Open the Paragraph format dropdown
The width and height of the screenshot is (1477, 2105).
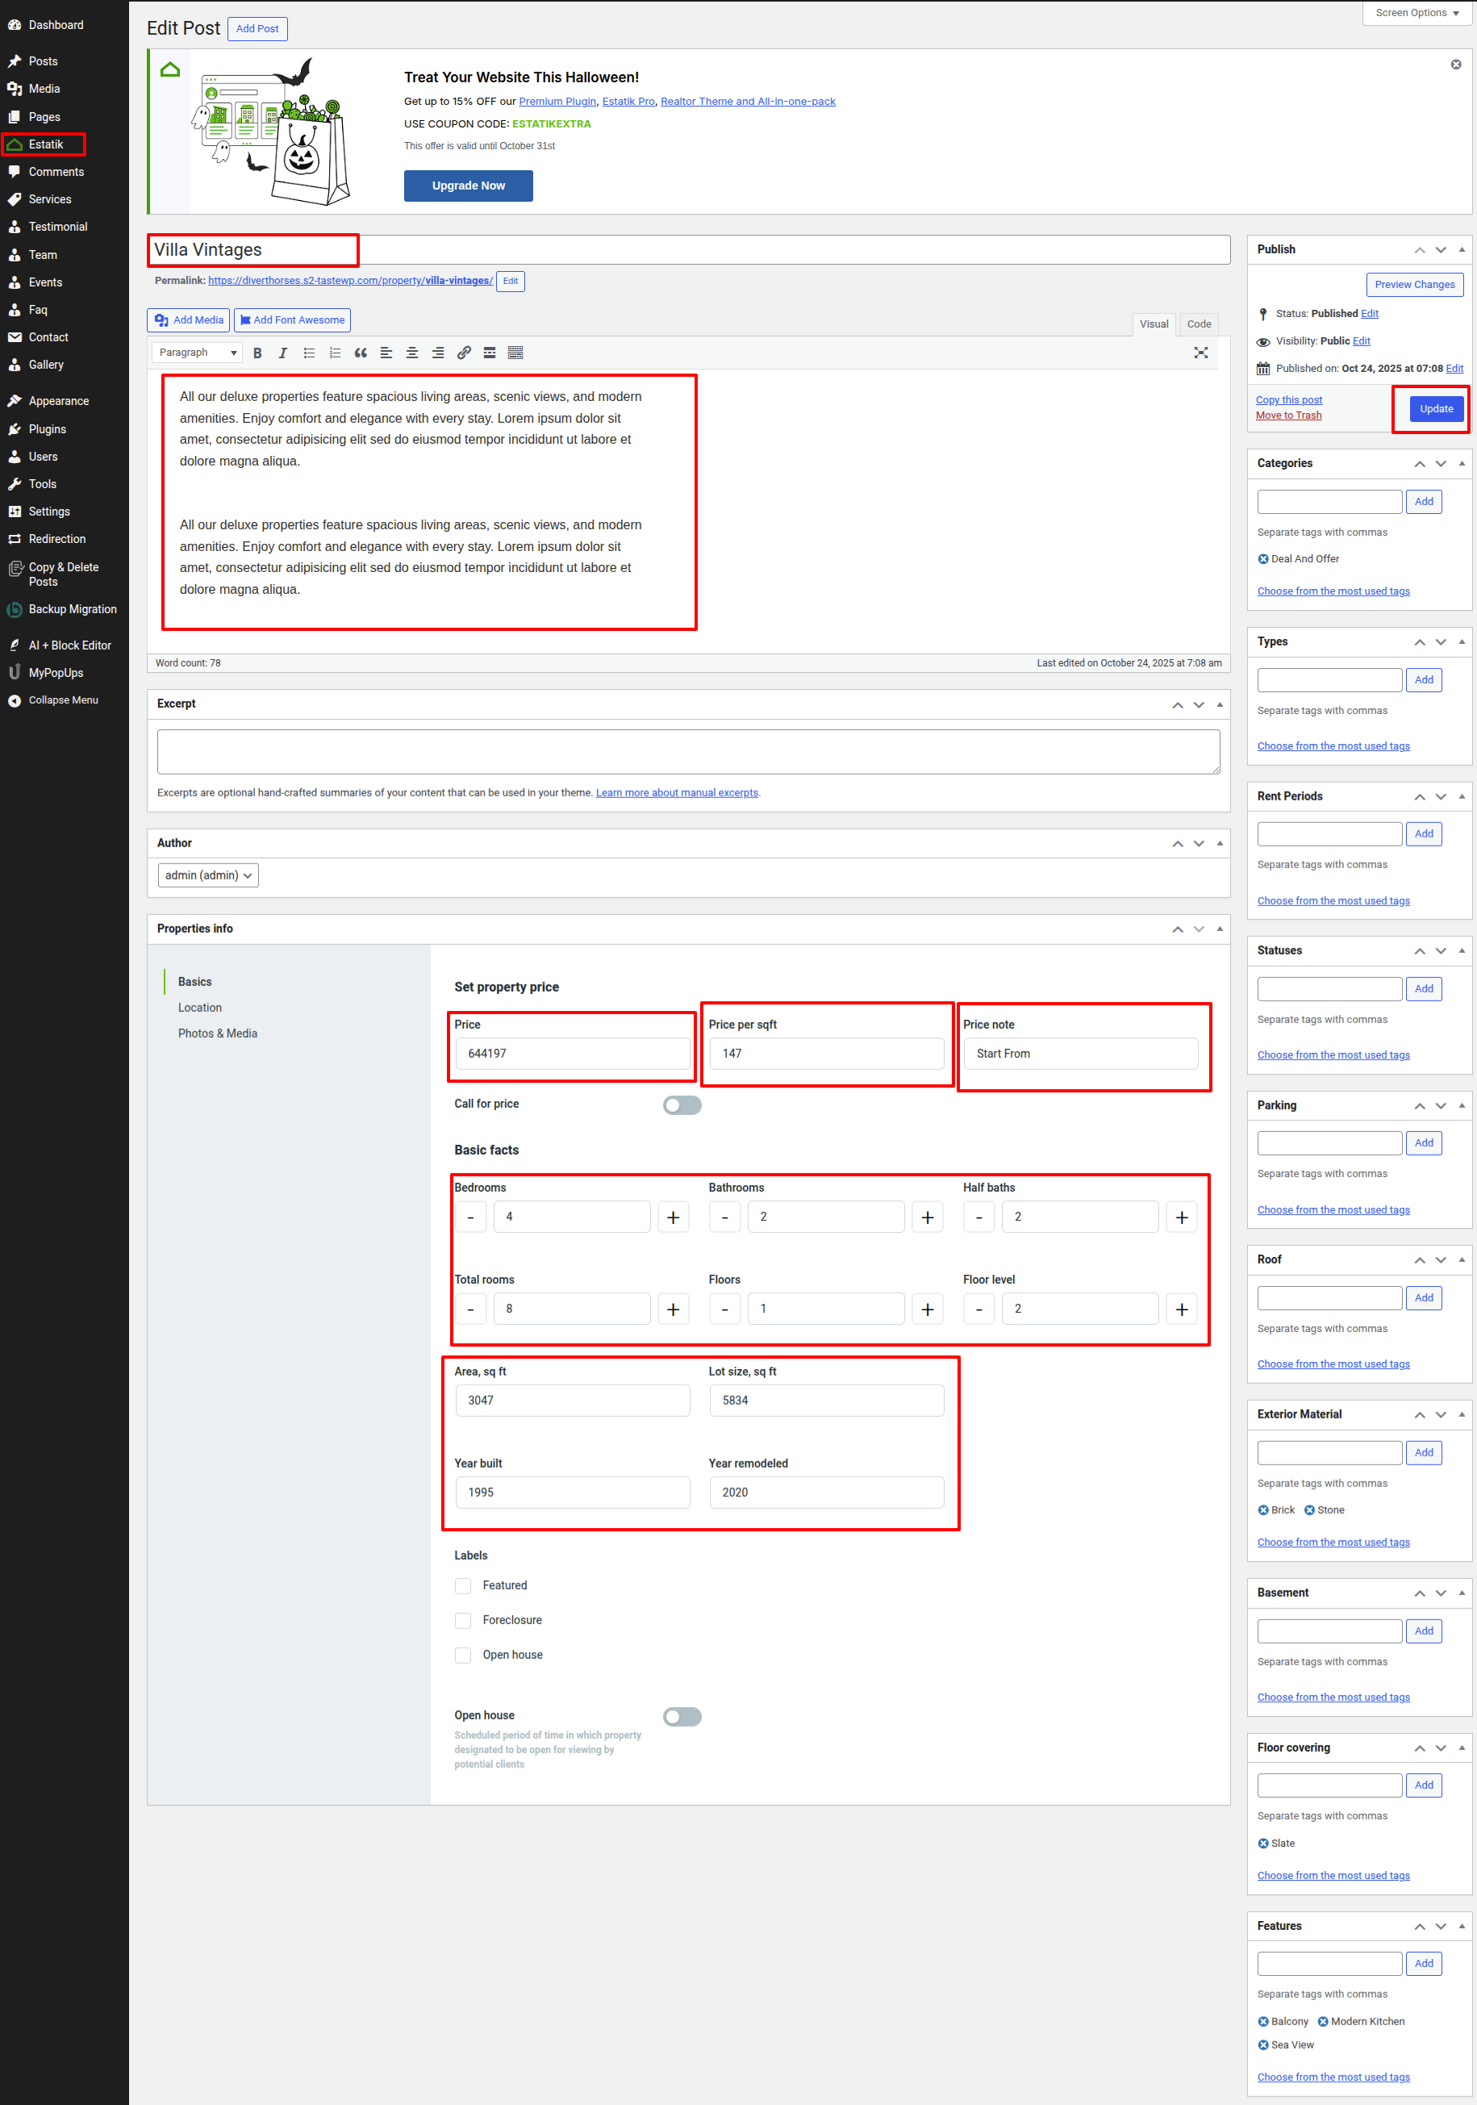(x=197, y=353)
